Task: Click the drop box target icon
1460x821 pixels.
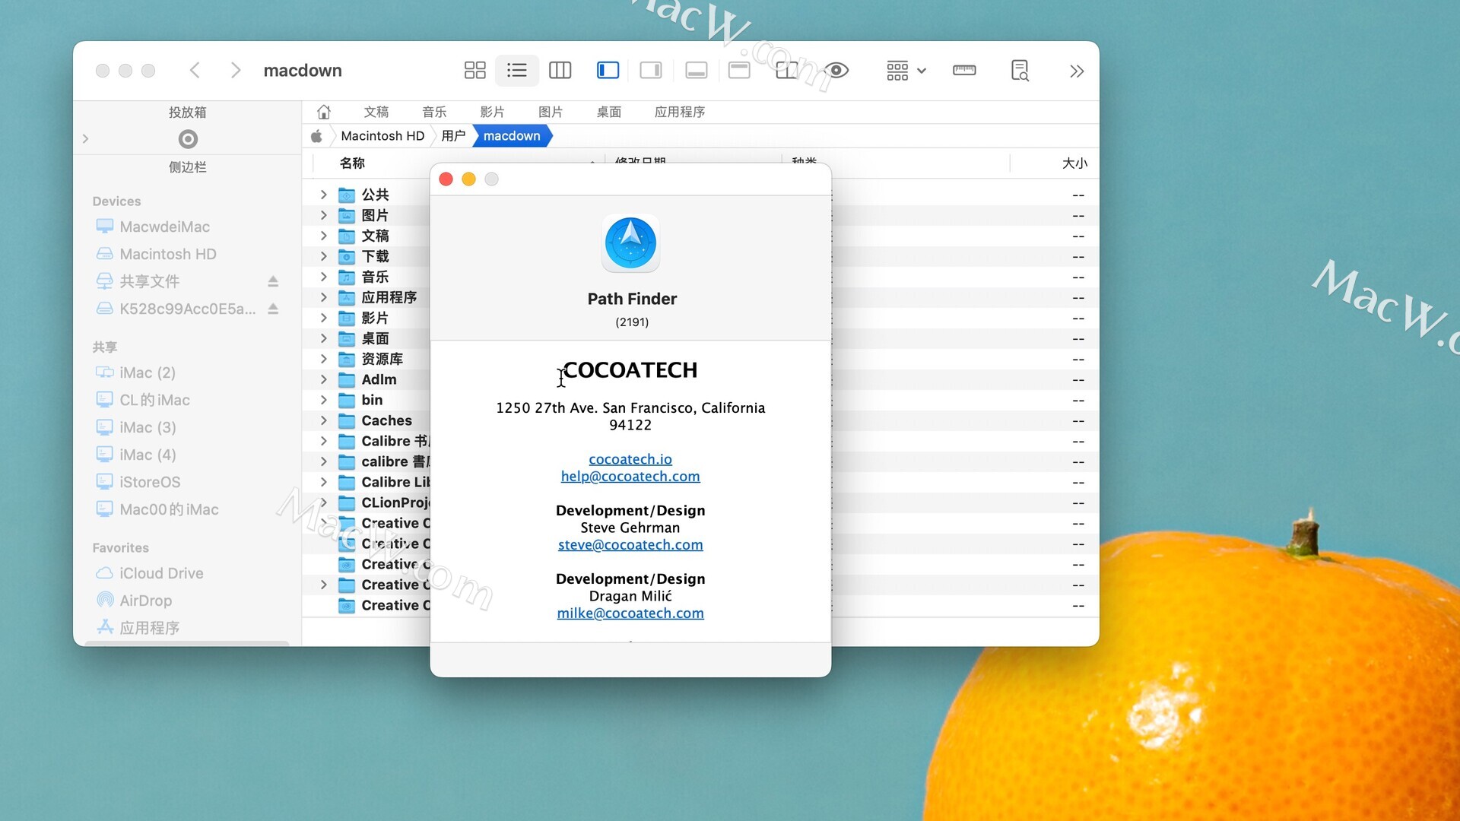Action: point(188,139)
